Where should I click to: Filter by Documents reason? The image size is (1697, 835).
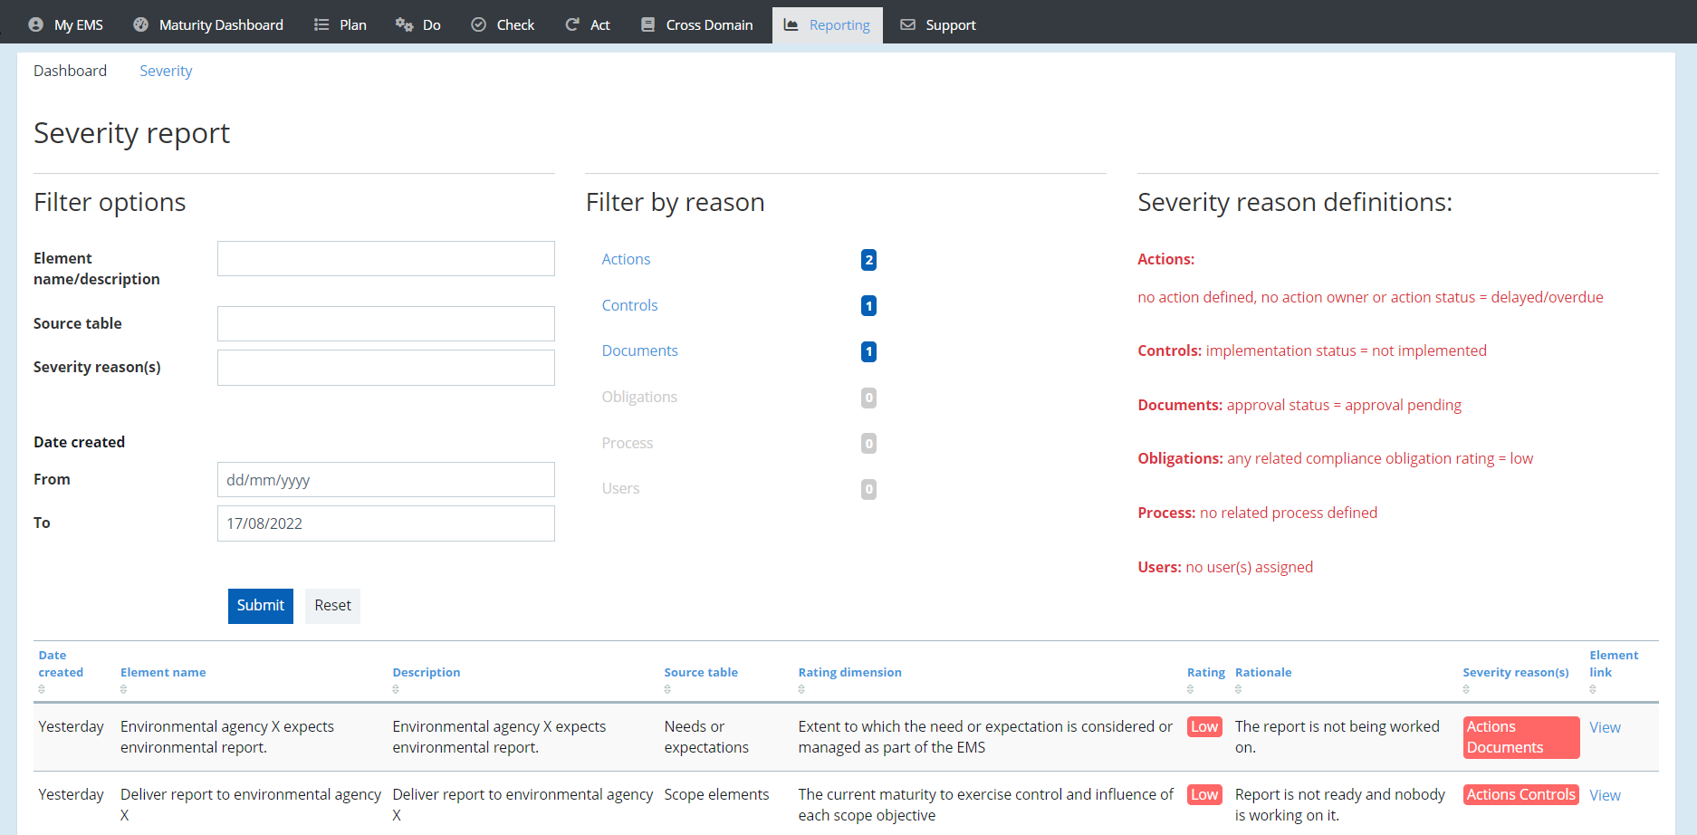[639, 350]
